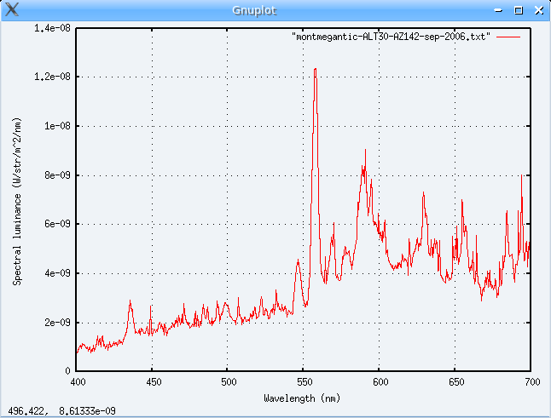551x418 pixels.
Task: Click the 700 tick label on x-axis
Action: tap(531, 382)
